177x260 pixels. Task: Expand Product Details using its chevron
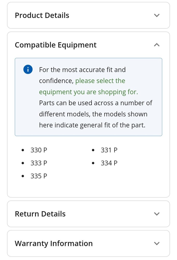157,15
